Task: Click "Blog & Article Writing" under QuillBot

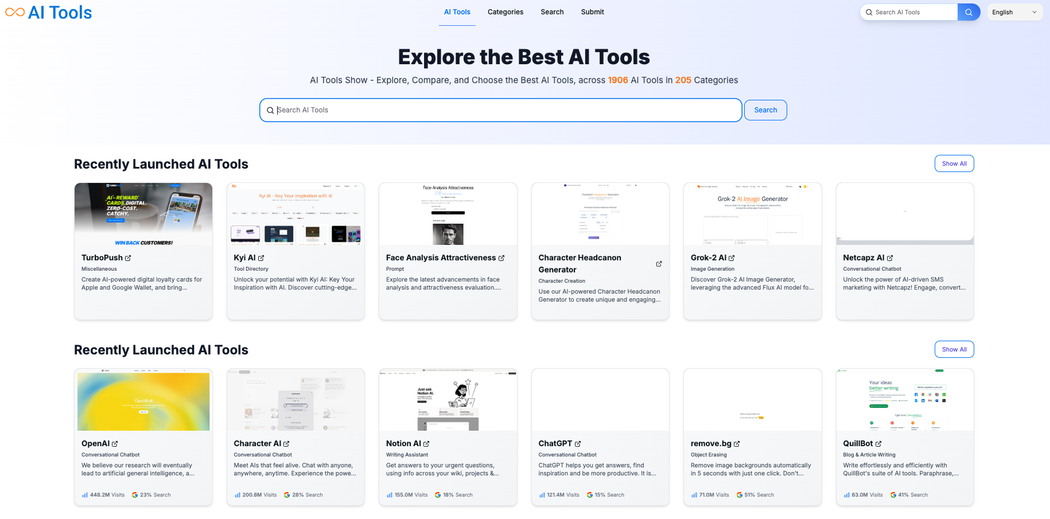Action: [869, 455]
